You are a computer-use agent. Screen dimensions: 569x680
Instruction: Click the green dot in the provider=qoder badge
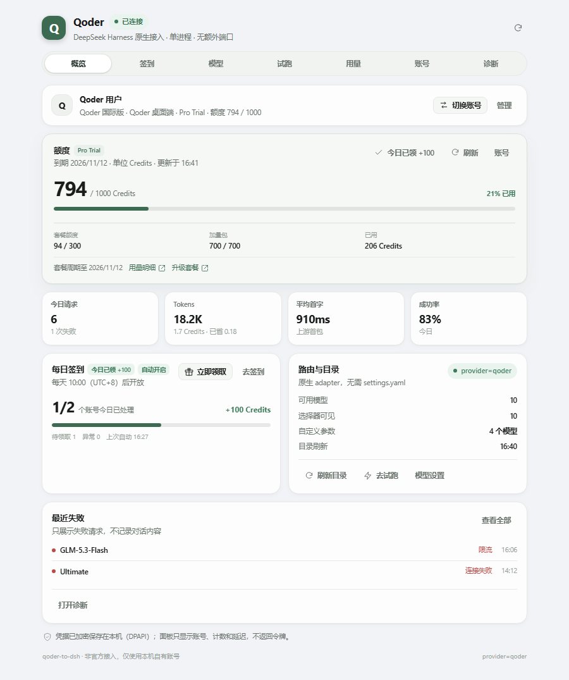[455, 371]
